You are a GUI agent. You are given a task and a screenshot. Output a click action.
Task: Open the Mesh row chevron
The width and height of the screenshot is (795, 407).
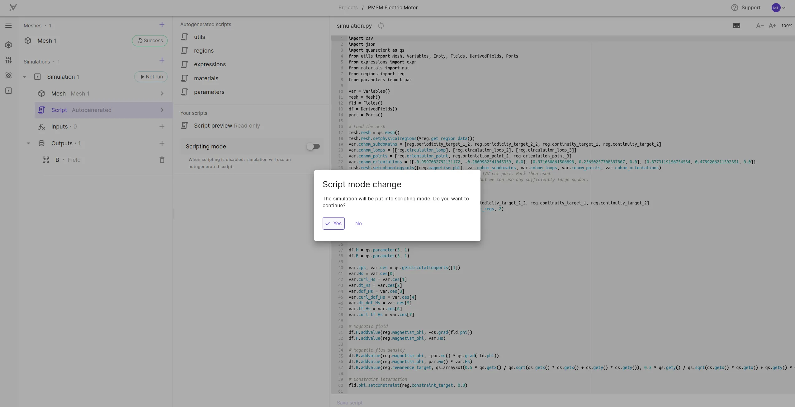point(162,94)
